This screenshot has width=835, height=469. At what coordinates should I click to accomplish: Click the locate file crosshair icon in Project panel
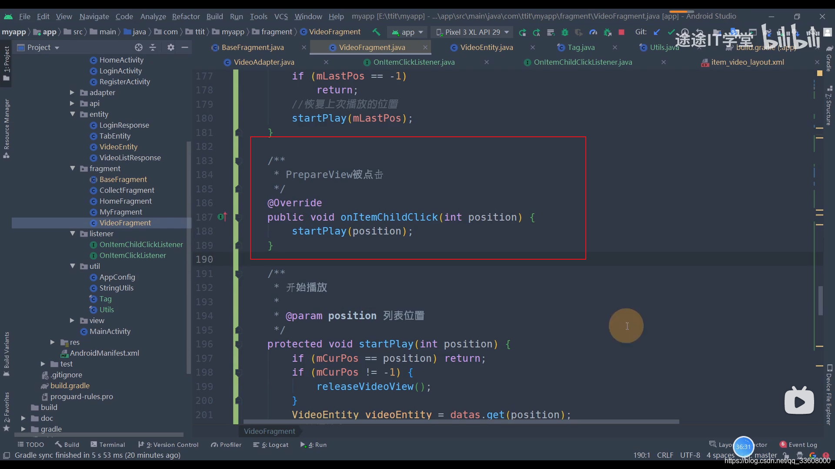click(x=139, y=47)
